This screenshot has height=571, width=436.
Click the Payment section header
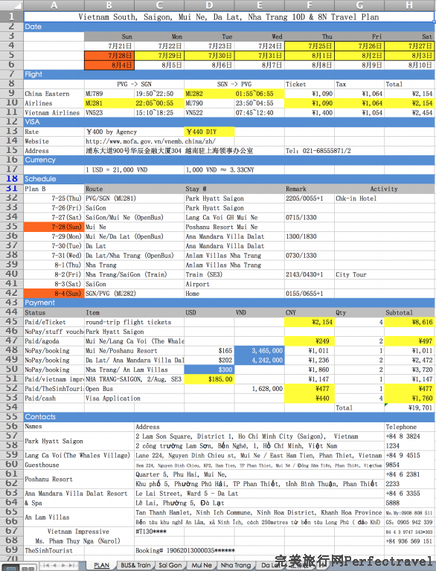coord(229,303)
